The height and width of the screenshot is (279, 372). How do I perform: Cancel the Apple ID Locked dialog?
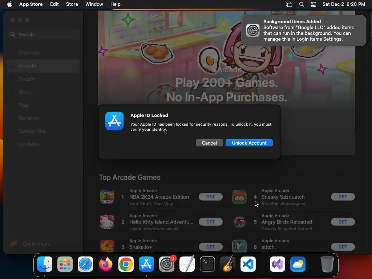209,143
